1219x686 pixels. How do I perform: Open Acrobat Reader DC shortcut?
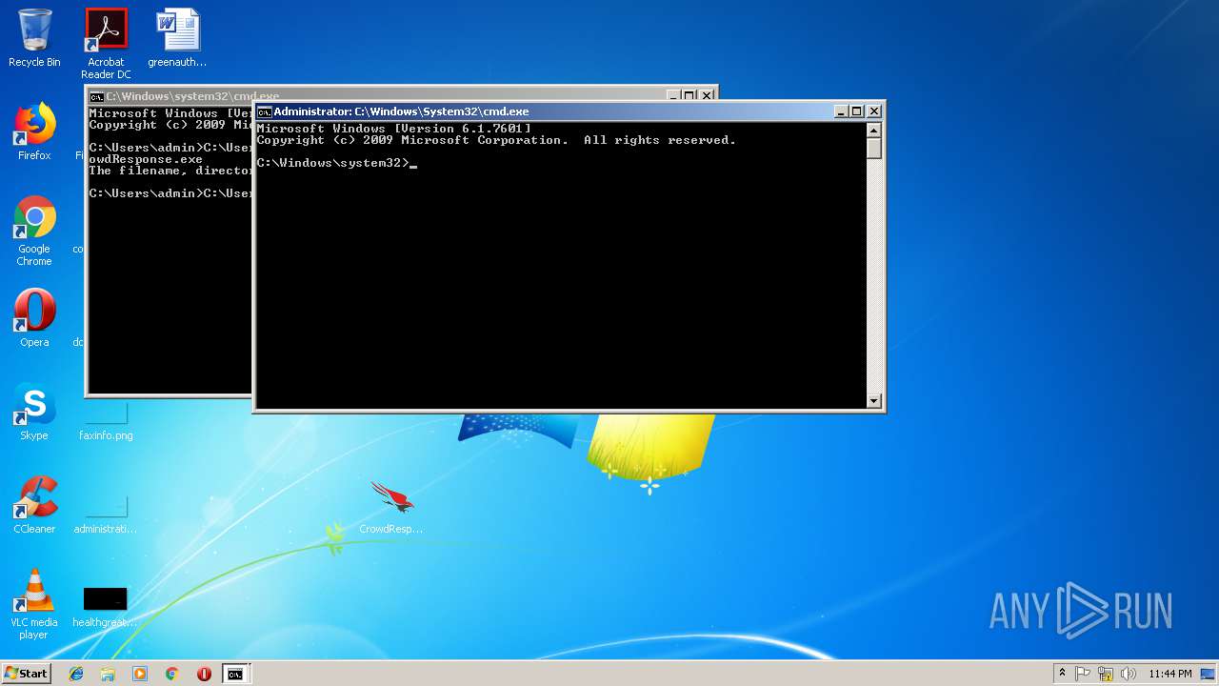coord(106,44)
